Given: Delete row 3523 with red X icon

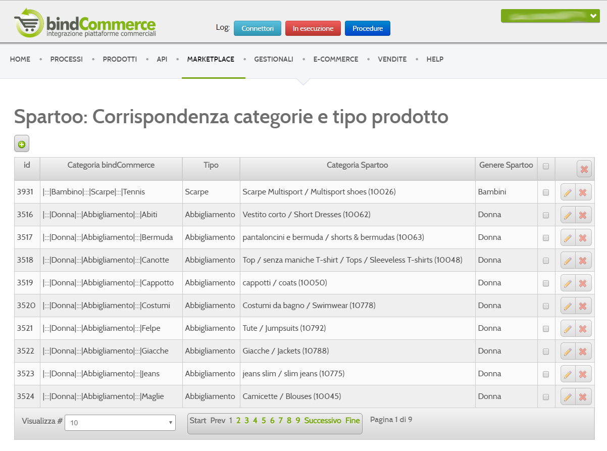Looking at the screenshot, I should 583,374.
